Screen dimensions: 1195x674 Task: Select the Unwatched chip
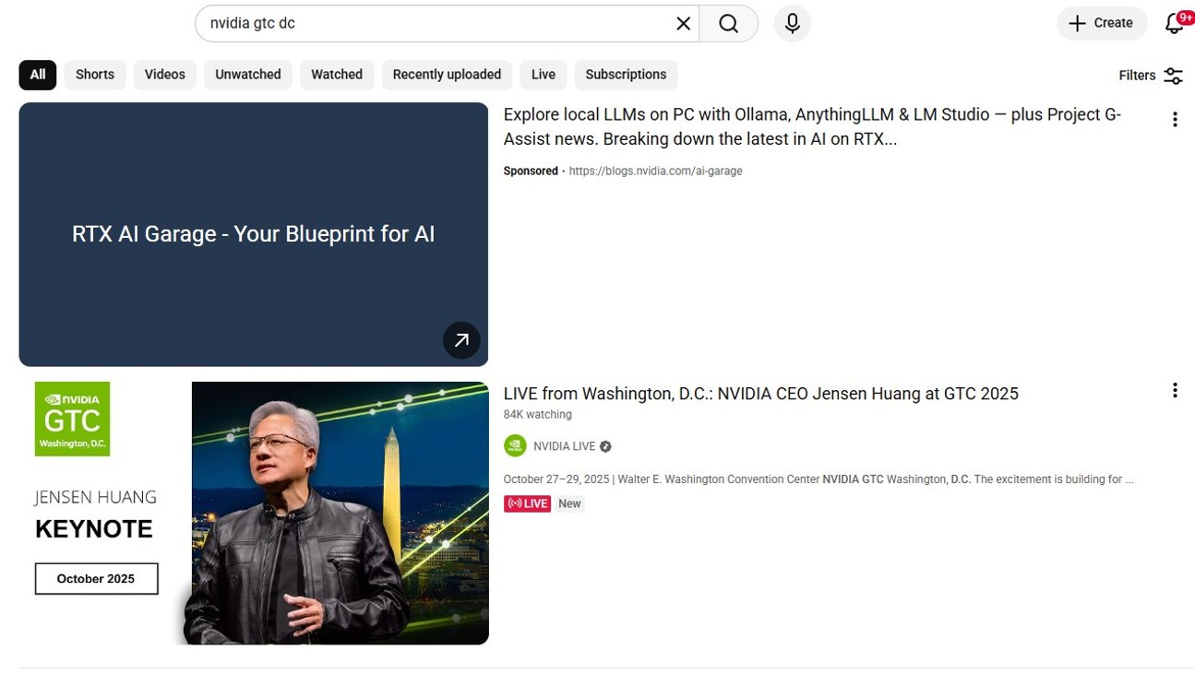(247, 75)
